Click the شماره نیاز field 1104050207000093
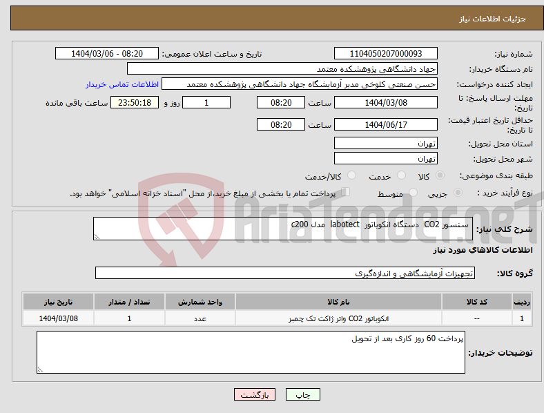This screenshot has width=544, height=413. point(386,53)
